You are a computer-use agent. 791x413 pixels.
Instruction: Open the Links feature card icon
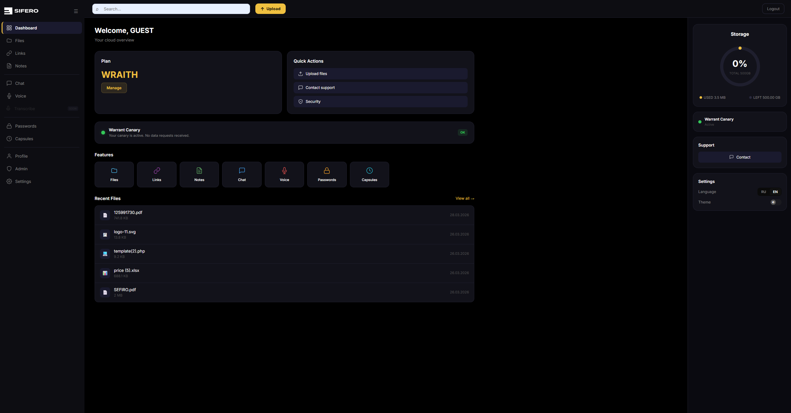pyautogui.click(x=157, y=171)
